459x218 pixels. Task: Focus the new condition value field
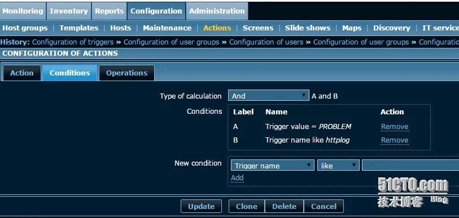click(410, 166)
